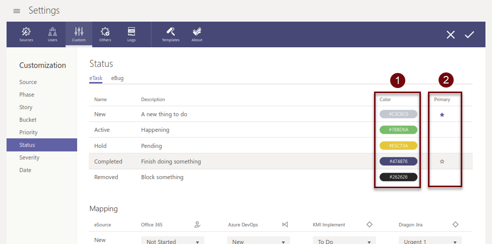Expand Dragon Jira Urgent 1 dropdown
Viewport: 492px width, 244px height.
click(430, 241)
